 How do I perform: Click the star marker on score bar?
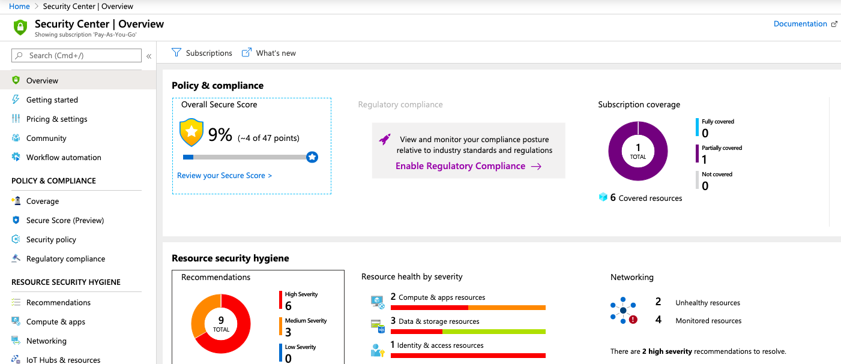312,157
